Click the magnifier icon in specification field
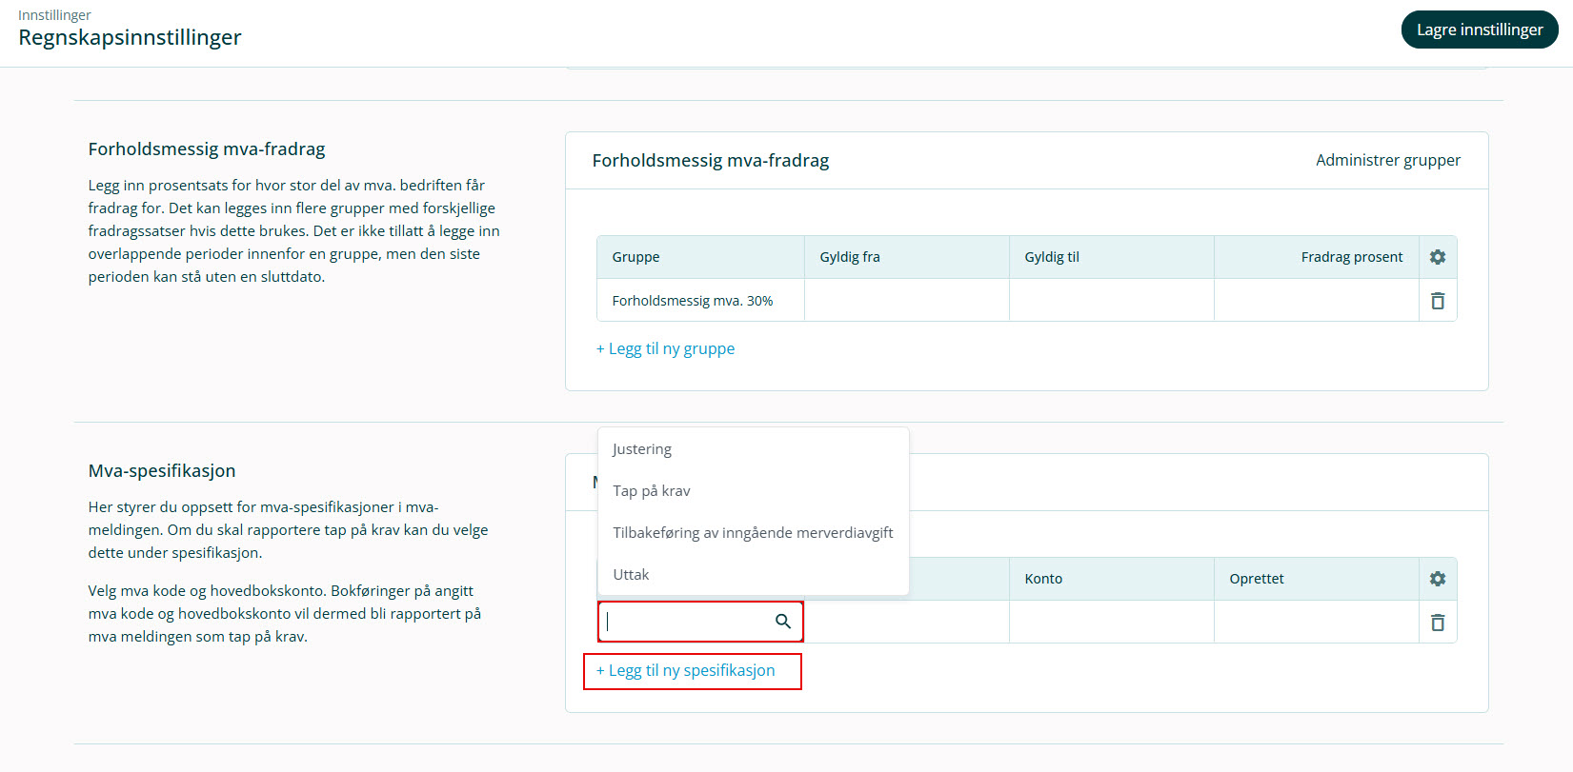This screenshot has width=1573, height=772. 783,622
